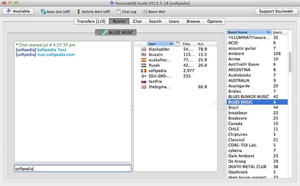Open the Room Wall icon
The height and width of the screenshot is (186, 300).
pos(145,11)
